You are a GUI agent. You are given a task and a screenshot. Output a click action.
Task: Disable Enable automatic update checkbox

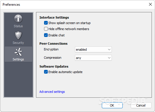click(x=46, y=72)
